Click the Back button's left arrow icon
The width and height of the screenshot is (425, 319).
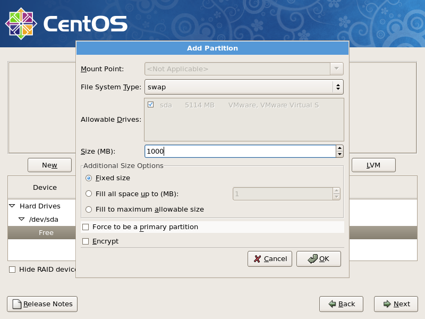tap(332, 304)
